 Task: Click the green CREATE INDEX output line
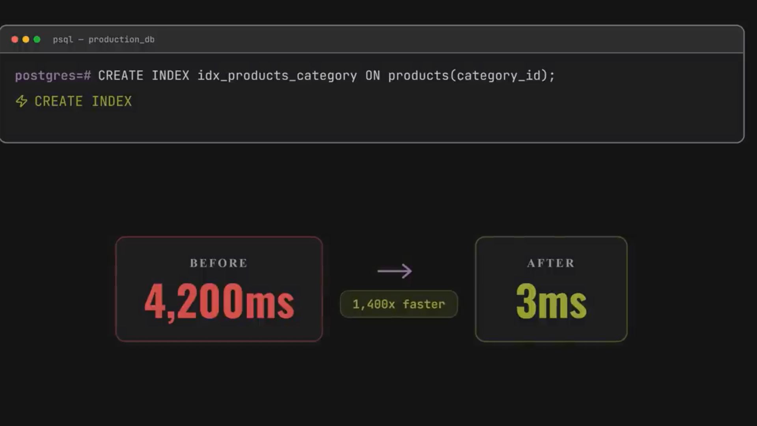point(83,101)
